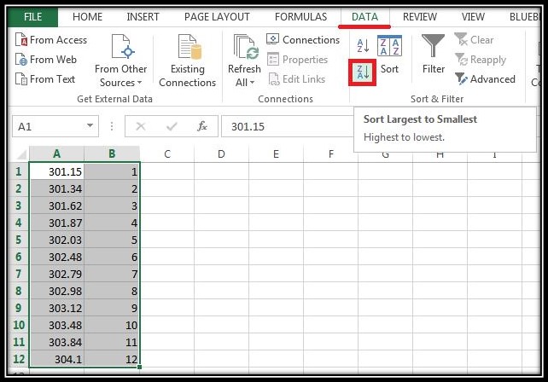
Task: Click cell containing 303.48
Action: pyautogui.click(x=56, y=325)
